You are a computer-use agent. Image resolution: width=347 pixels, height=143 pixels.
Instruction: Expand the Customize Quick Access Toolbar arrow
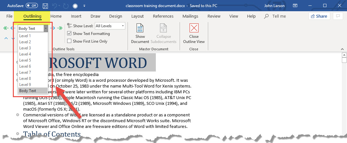pyautogui.click(x=84, y=6)
